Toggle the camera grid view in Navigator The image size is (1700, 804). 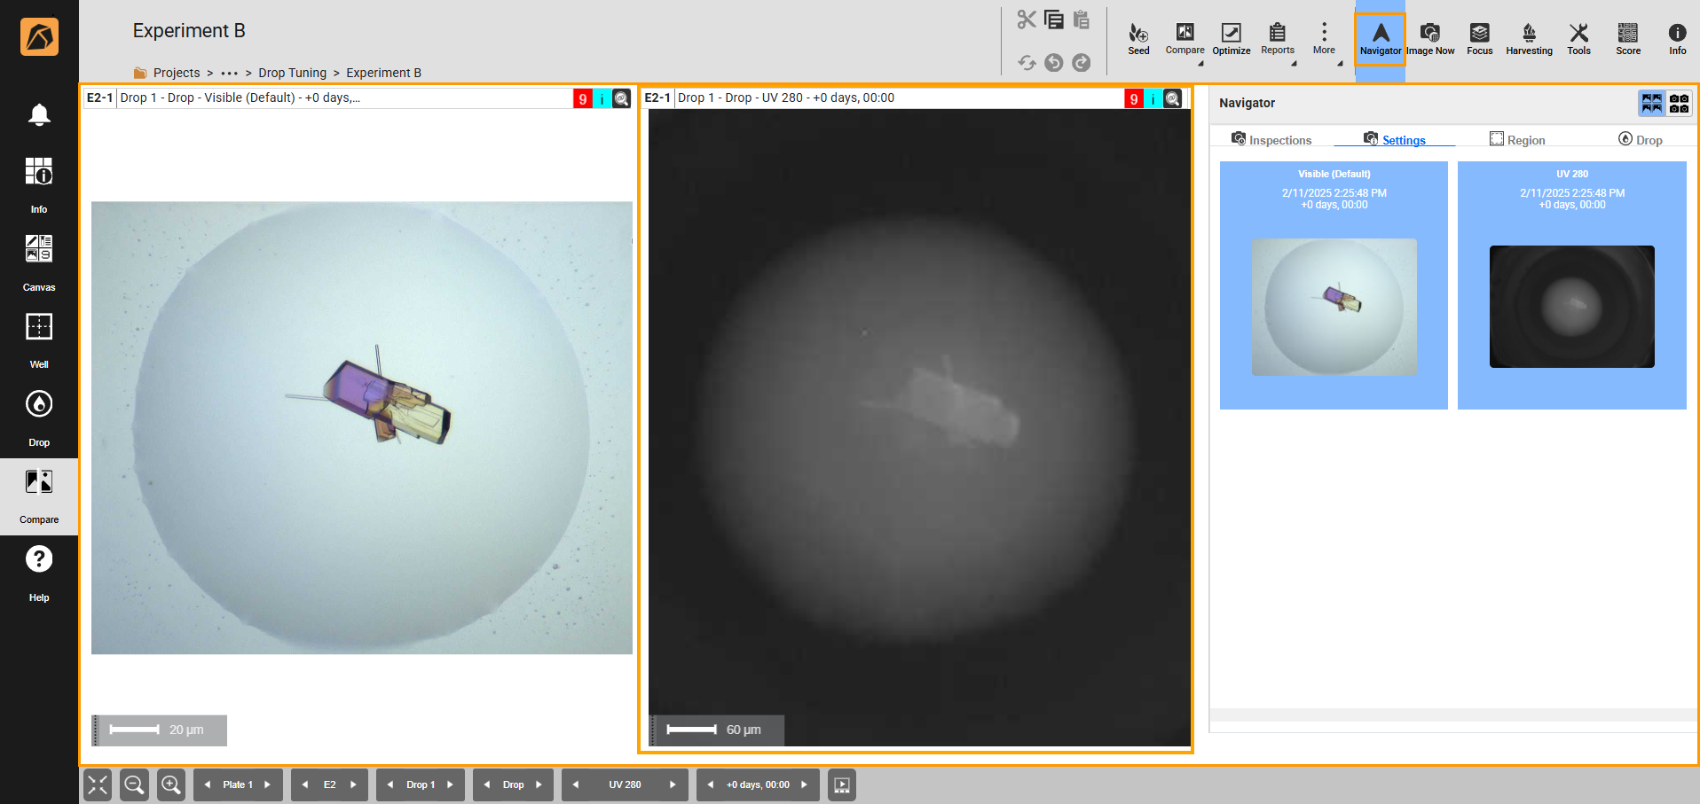pyautogui.click(x=1679, y=104)
